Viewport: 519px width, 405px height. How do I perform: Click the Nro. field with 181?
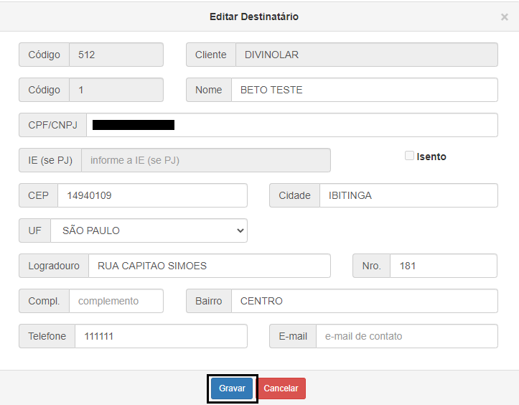[x=443, y=266]
